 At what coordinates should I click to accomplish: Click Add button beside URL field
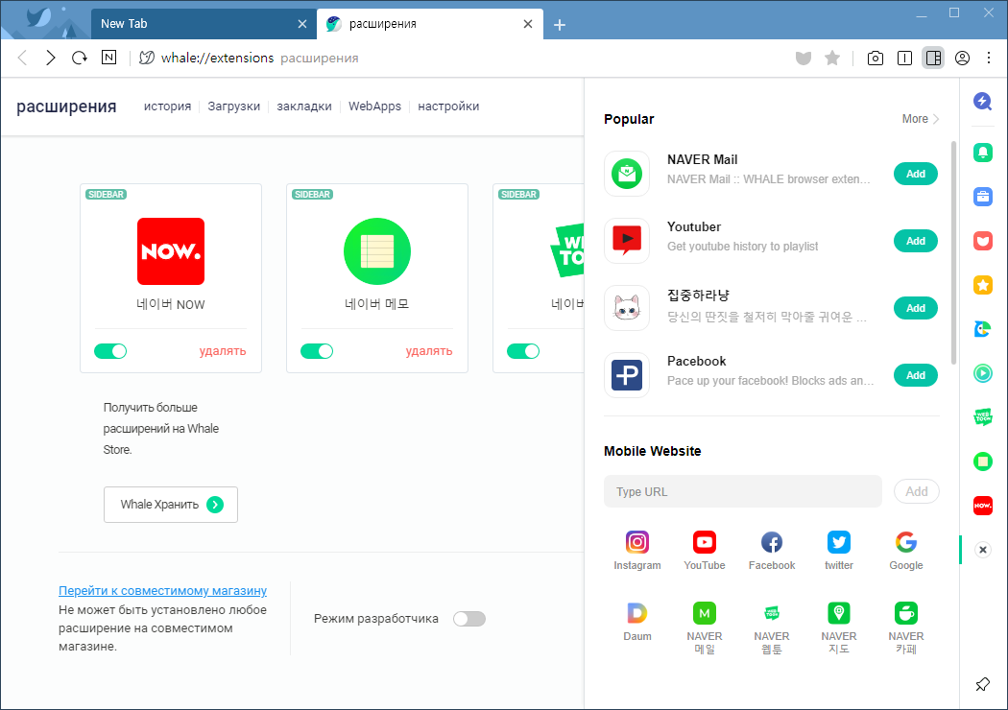pyautogui.click(x=917, y=491)
